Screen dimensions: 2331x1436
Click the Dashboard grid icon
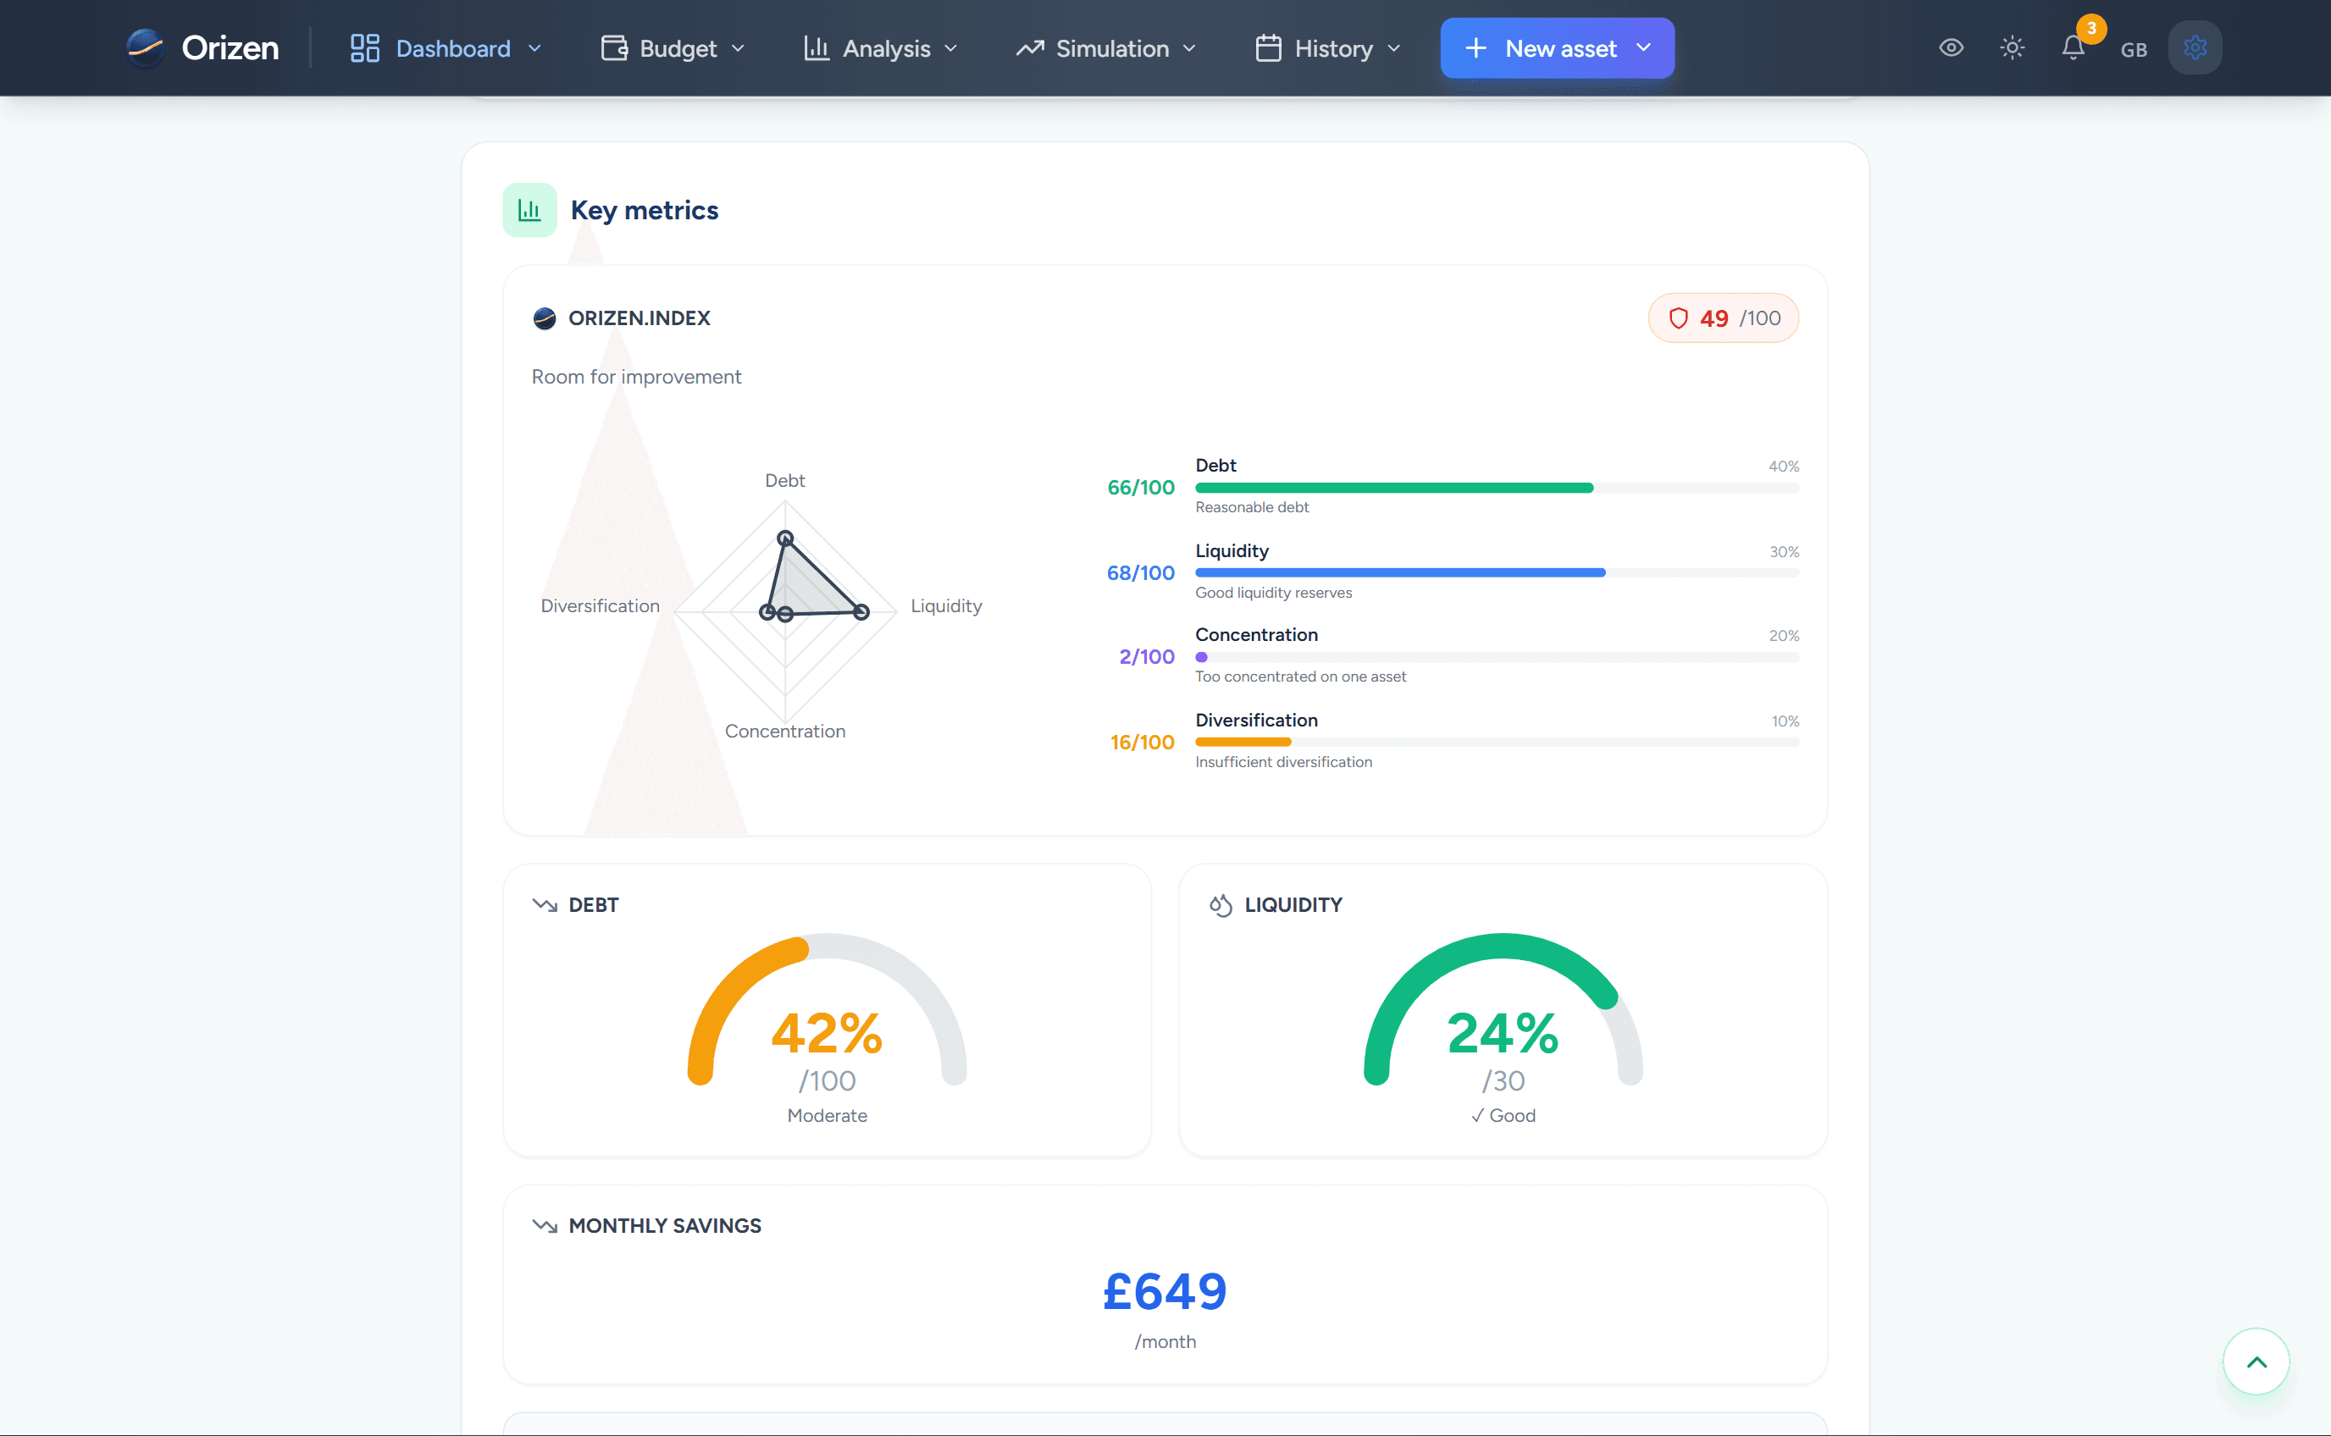pos(365,48)
